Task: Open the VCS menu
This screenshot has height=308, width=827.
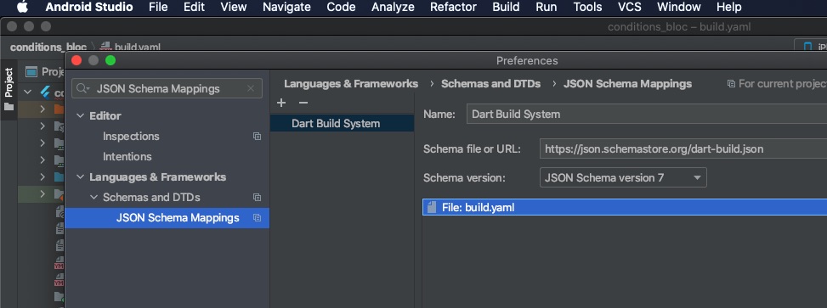Action: point(629,8)
